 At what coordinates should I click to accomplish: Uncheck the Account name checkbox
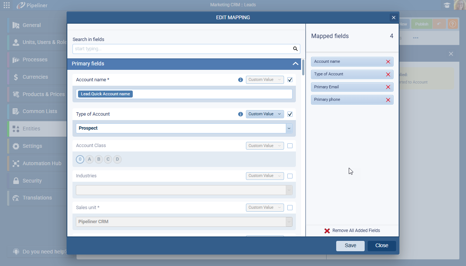(290, 80)
